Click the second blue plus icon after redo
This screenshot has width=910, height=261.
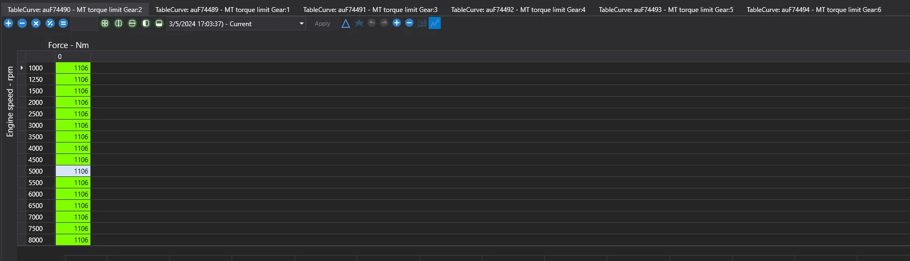tap(396, 23)
